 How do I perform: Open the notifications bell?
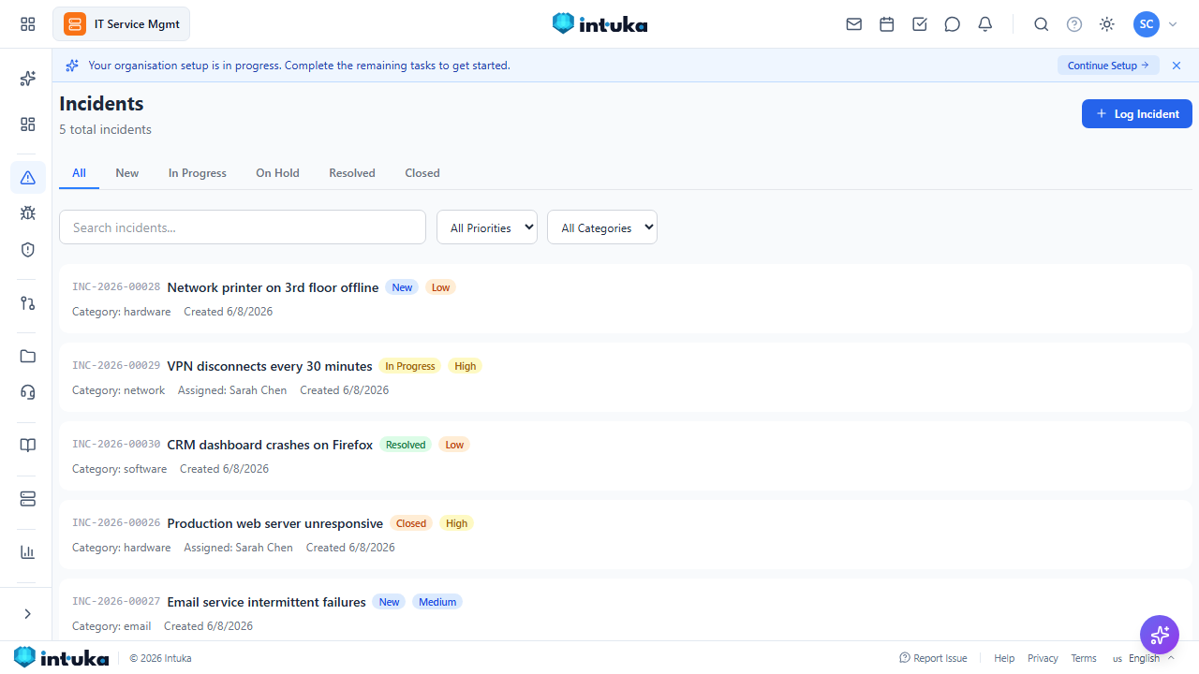point(985,24)
